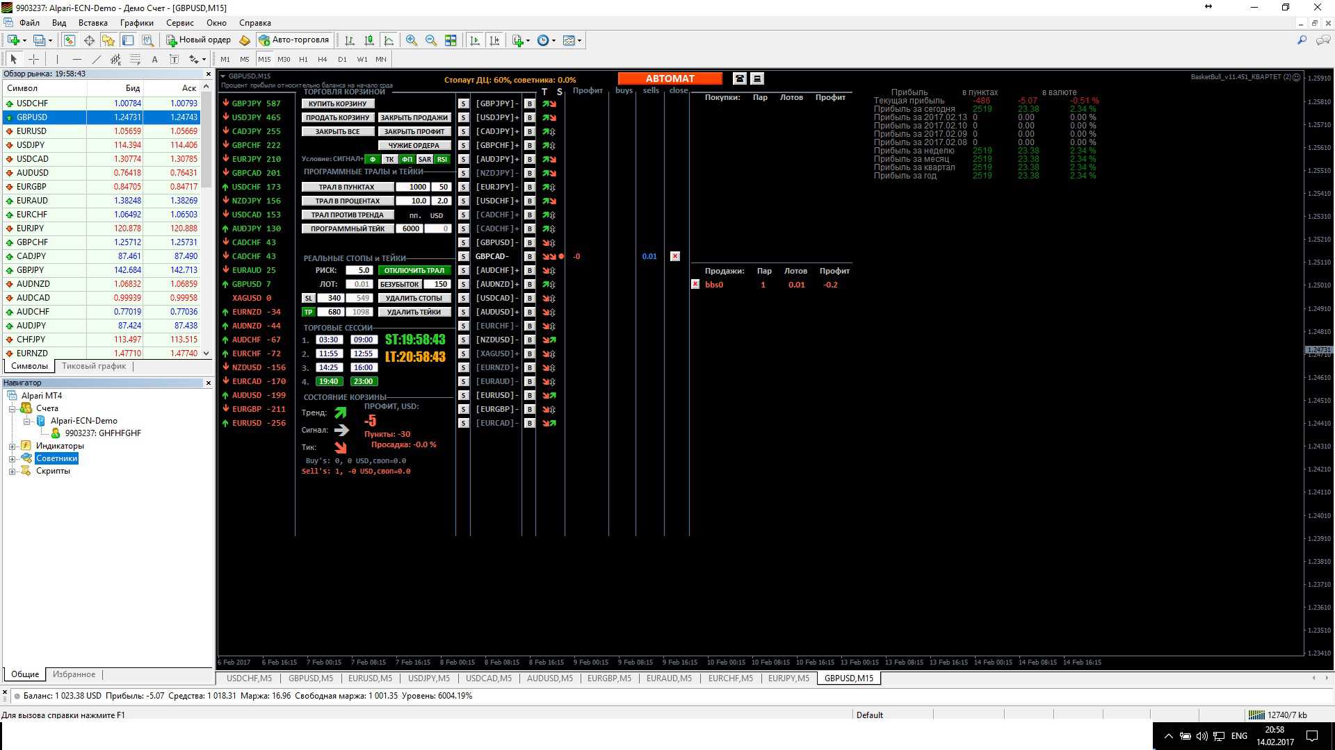Click the tile windows icon
Image resolution: width=1335 pixels, height=750 pixels.
pos(451,40)
